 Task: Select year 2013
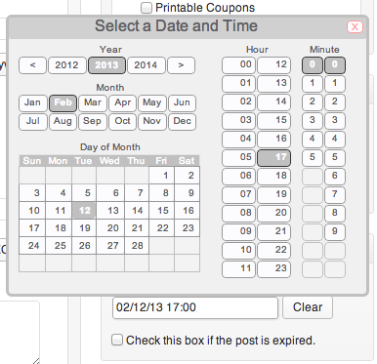pyautogui.click(x=106, y=65)
